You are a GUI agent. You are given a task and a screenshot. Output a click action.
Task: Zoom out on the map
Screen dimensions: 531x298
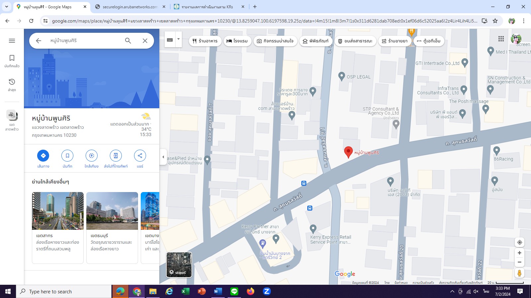[x=519, y=262]
